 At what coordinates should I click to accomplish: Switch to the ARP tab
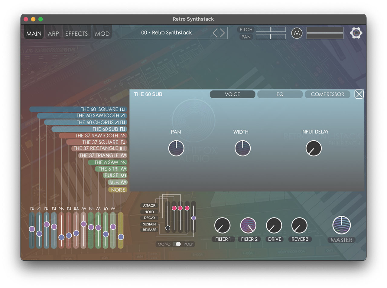(x=53, y=34)
